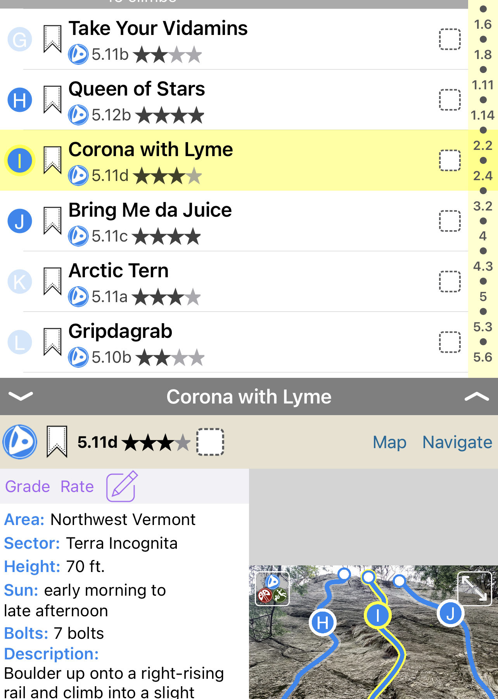Screen dimensions: 498x699
Task: Tap the J route marker on topo photo
Action: 450,614
